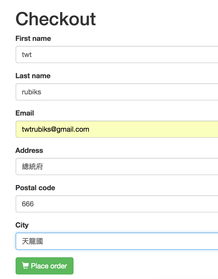Place cursor on the 'rubiks' text
The height and width of the screenshot is (279, 218).
coord(31,92)
